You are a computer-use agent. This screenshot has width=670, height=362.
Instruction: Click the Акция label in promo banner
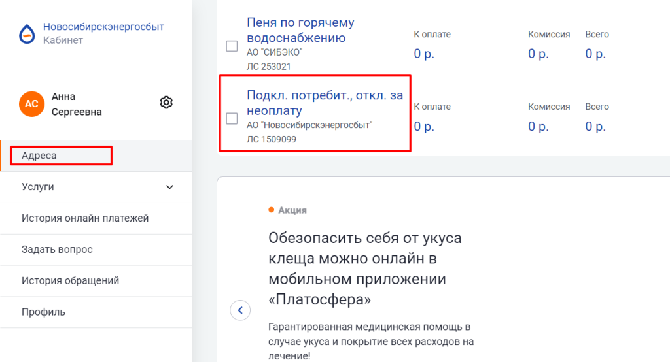coord(292,210)
